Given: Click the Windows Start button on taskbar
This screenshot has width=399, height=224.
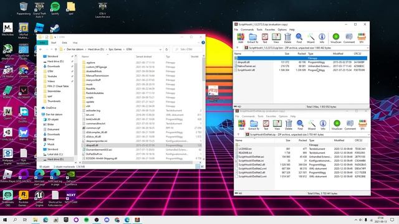Looking at the screenshot, I should (4, 220).
